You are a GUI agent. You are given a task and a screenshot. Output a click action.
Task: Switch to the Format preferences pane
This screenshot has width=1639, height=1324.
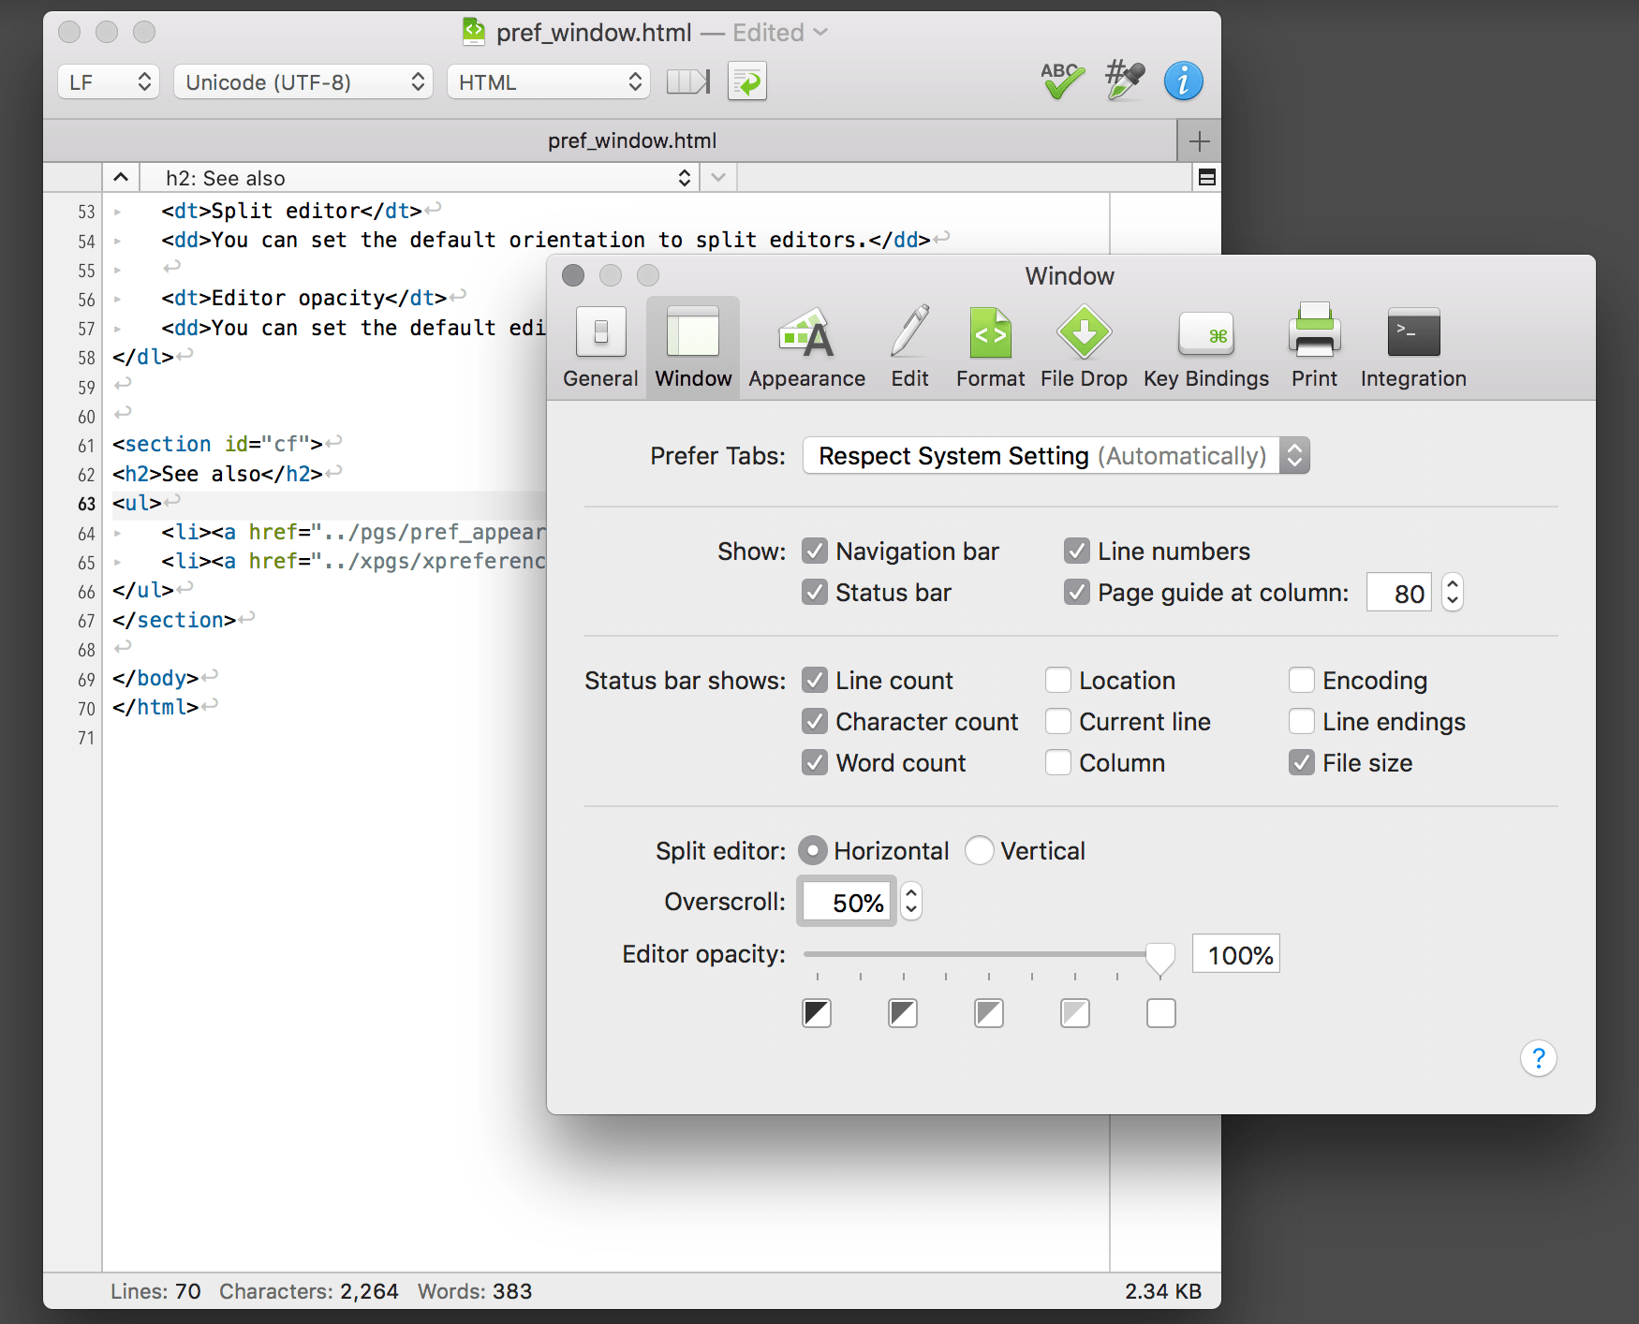[990, 346]
